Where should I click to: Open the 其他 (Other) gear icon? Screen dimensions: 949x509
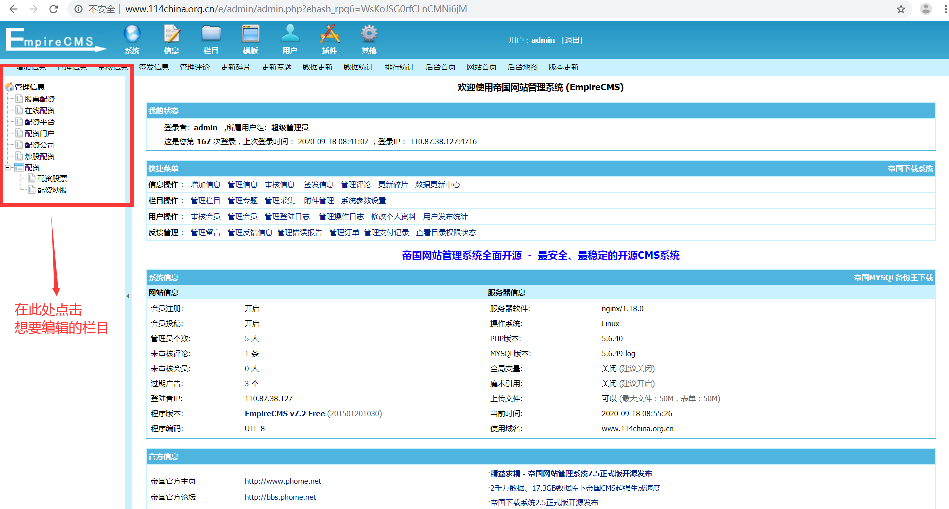(369, 39)
